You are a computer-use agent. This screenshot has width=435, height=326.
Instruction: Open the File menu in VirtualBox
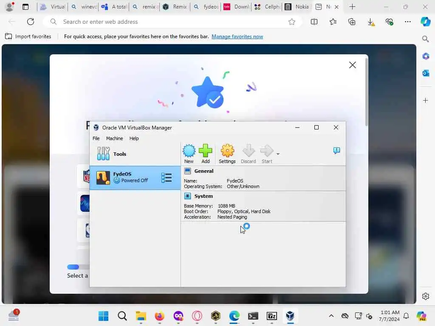click(x=96, y=138)
